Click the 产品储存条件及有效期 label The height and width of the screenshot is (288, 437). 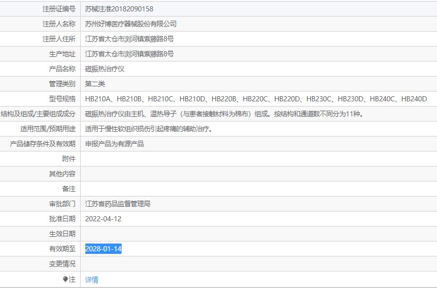[x=42, y=144]
